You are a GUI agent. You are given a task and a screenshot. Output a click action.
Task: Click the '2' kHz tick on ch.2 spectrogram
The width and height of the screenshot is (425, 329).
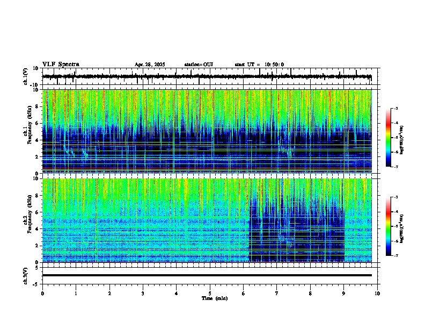click(38, 246)
